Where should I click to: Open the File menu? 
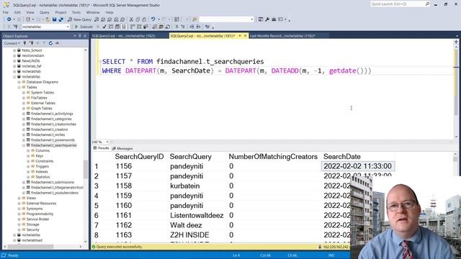6,12
